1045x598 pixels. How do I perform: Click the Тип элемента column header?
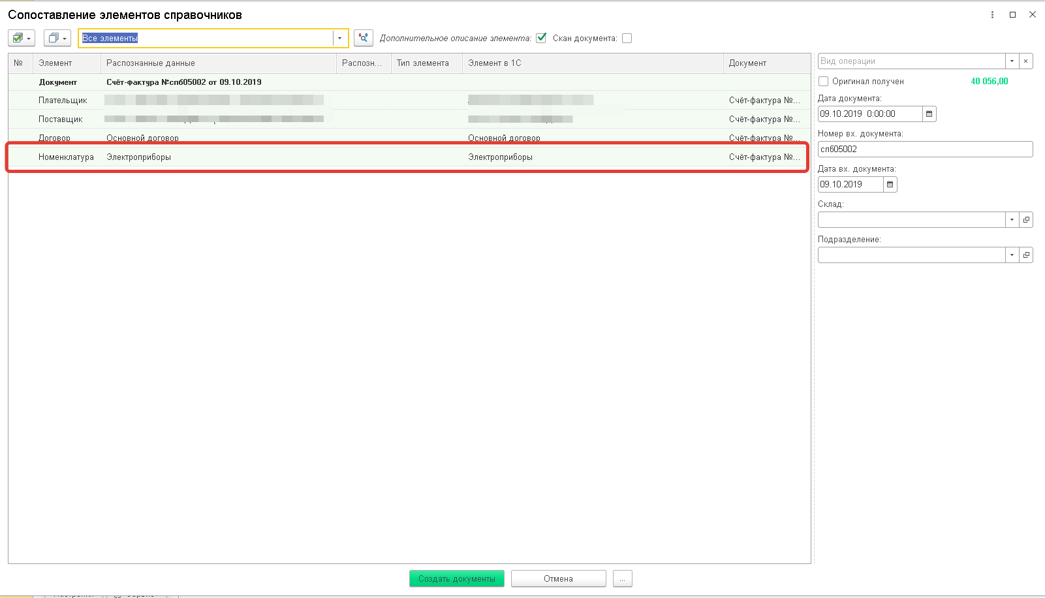pos(427,63)
